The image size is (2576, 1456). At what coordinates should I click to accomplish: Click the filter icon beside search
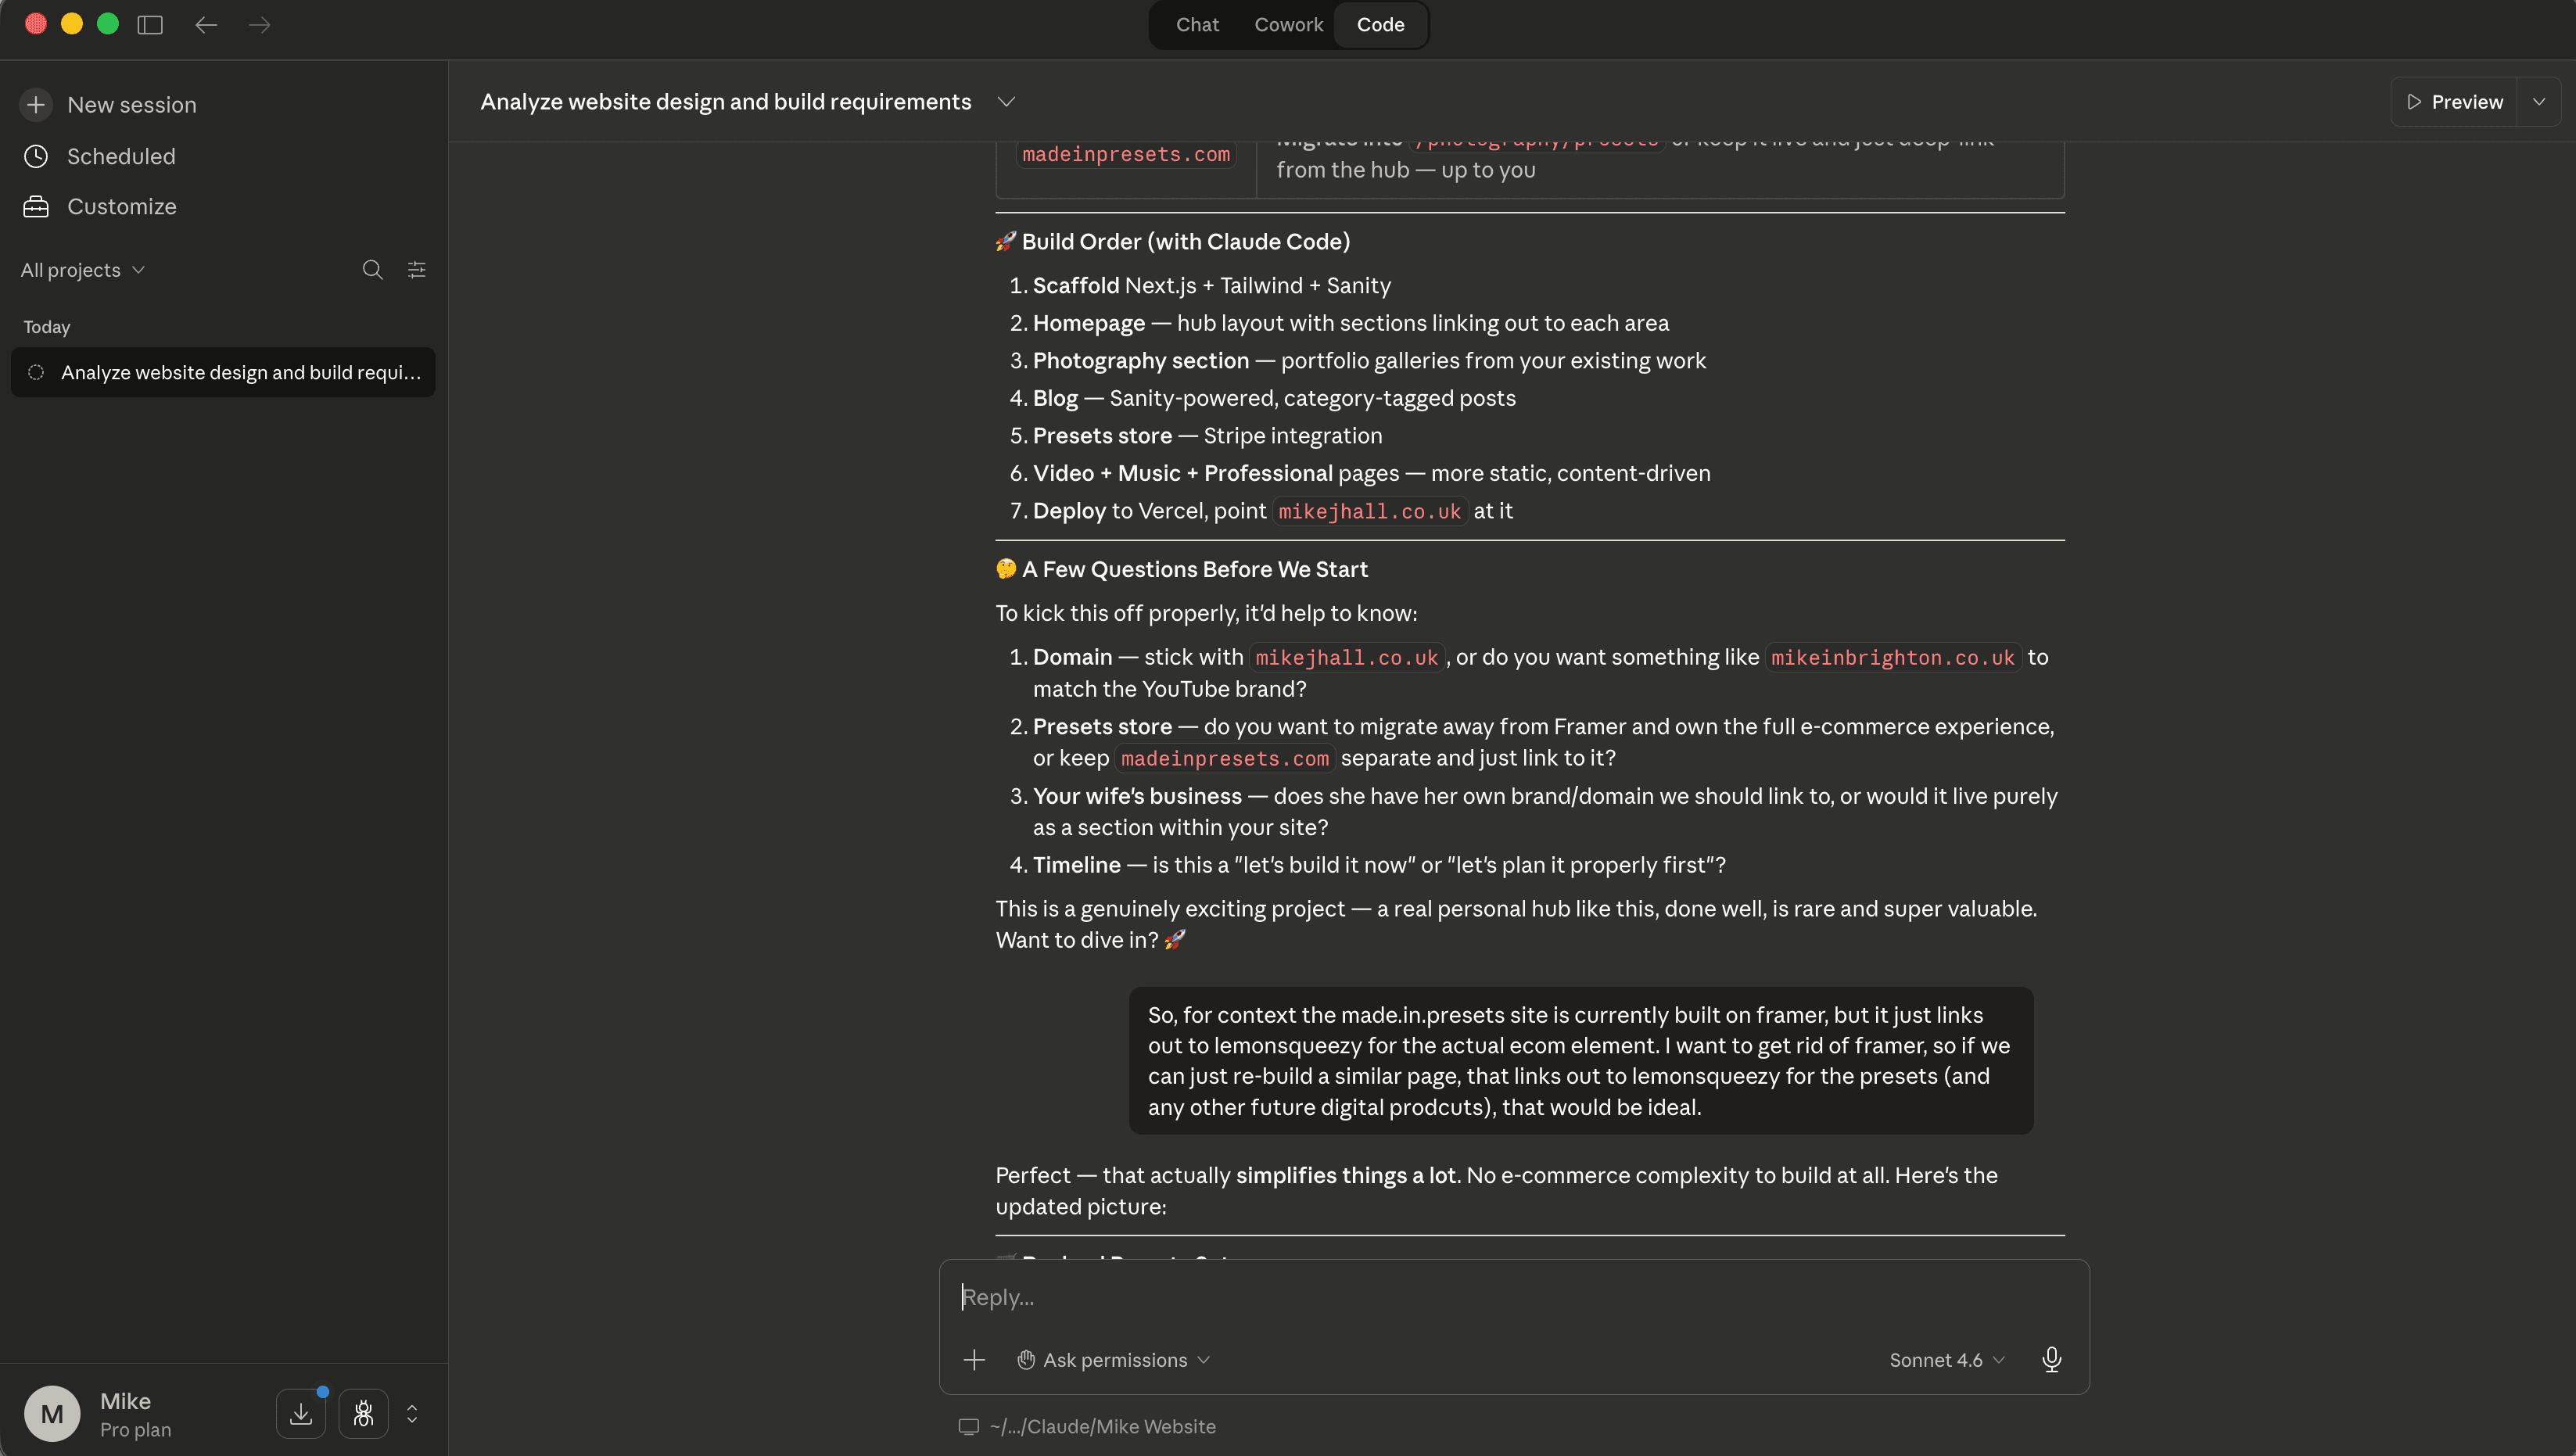pyautogui.click(x=417, y=270)
